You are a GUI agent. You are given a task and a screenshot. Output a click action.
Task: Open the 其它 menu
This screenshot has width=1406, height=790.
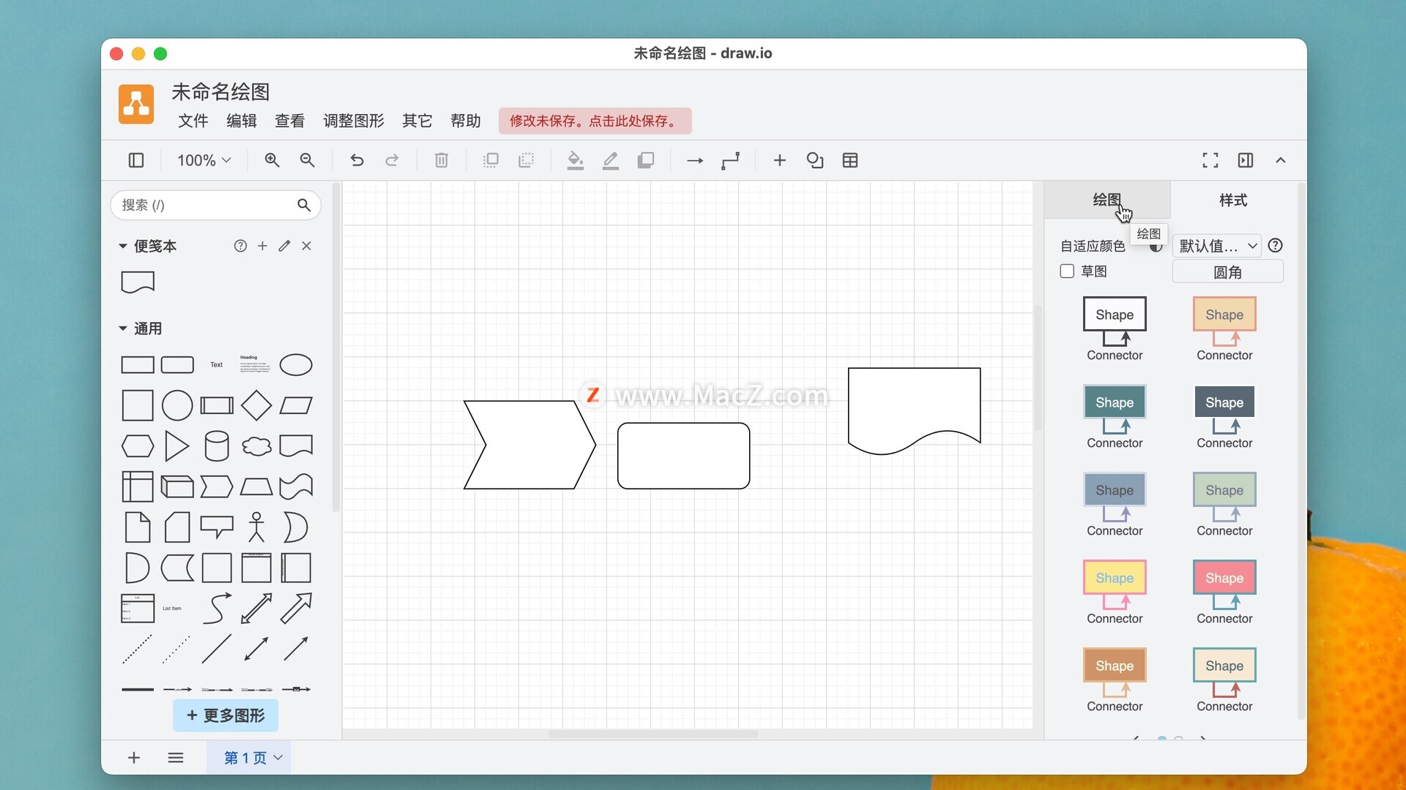(x=417, y=121)
